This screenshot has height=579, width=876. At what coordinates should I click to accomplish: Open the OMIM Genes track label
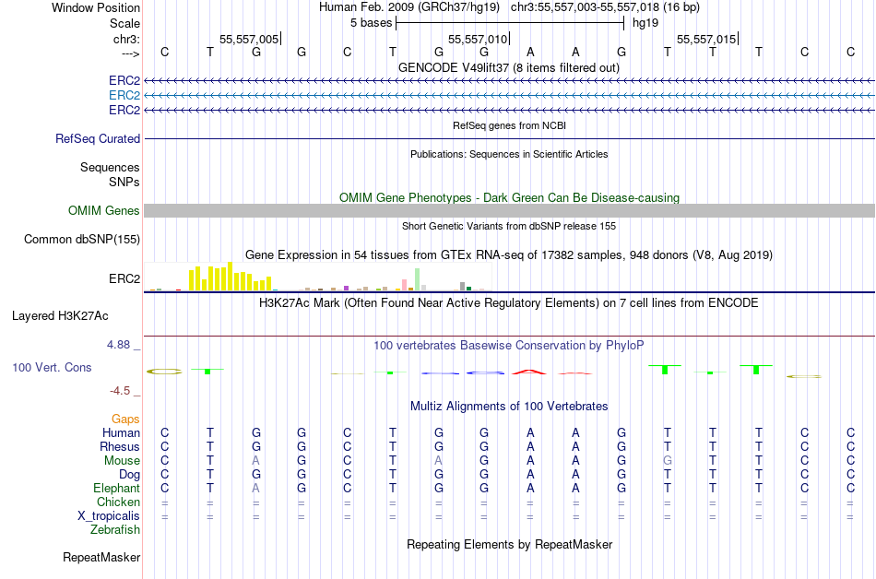(104, 210)
